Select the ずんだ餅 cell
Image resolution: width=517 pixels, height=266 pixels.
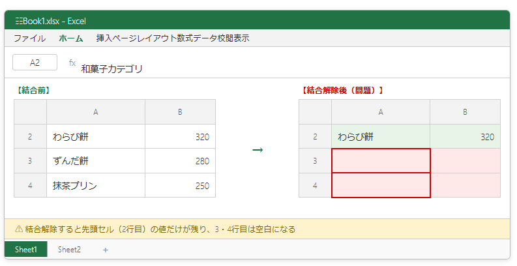(x=96, y=161)
